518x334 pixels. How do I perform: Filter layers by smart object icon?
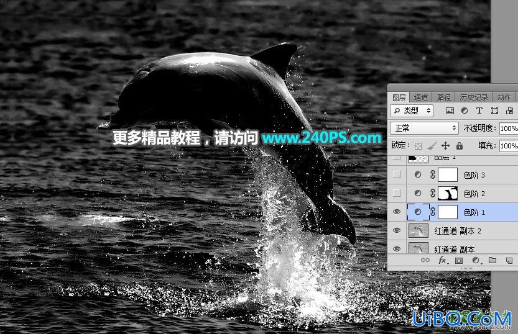509,111
